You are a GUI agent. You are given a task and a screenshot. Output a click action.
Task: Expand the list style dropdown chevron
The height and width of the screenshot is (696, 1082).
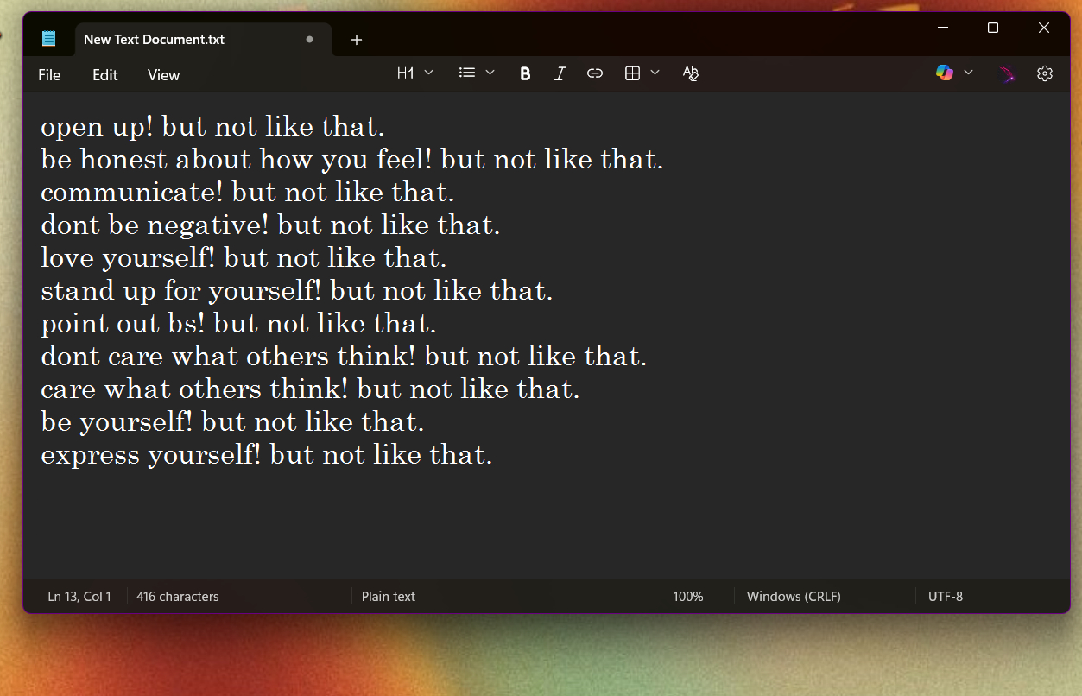490,73
